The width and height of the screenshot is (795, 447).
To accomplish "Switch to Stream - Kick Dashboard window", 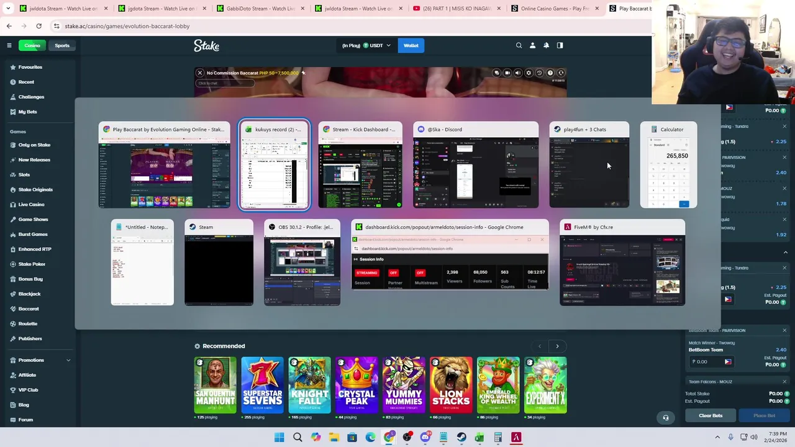I will [360, 165].
